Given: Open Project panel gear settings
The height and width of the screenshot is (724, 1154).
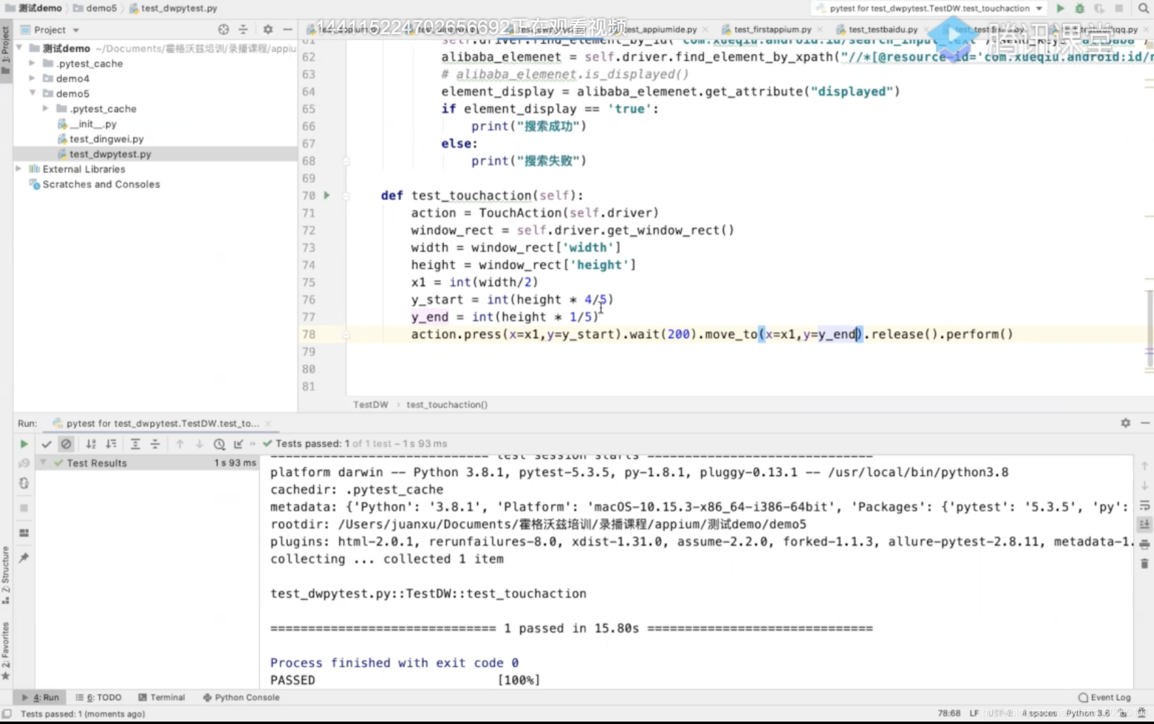Looking at the screenshot, I should coord(268,29).
